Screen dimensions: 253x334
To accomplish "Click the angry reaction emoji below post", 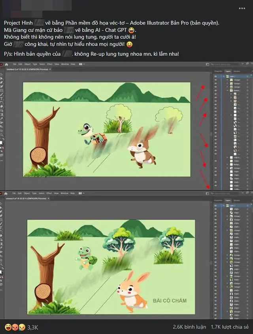I will click(15, 327).
